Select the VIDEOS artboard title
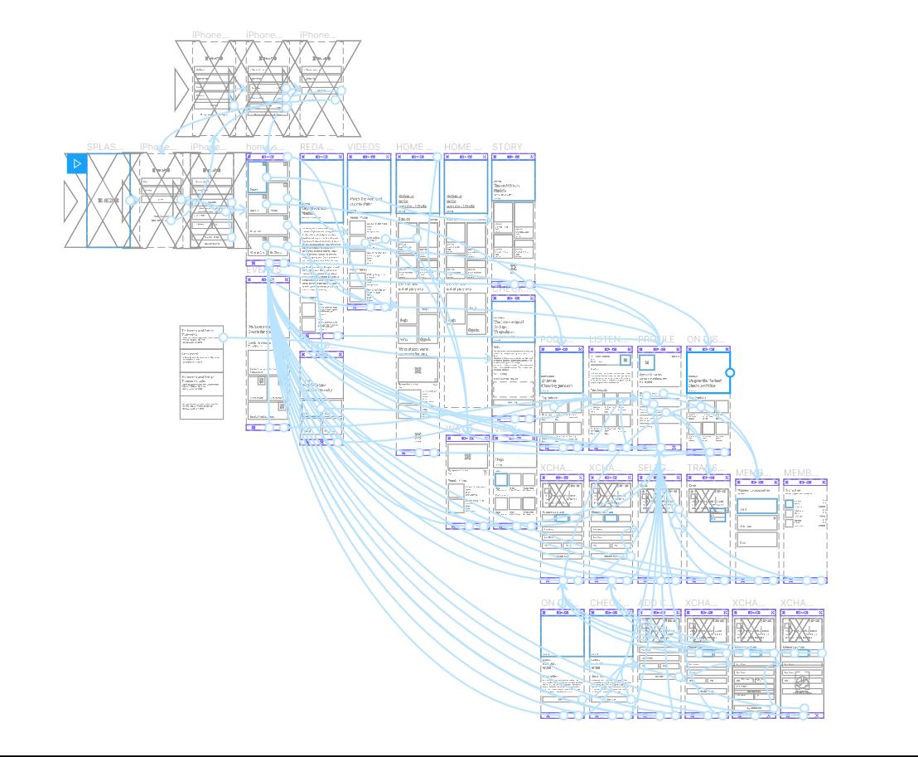918x757 pixels. point(364,147)
